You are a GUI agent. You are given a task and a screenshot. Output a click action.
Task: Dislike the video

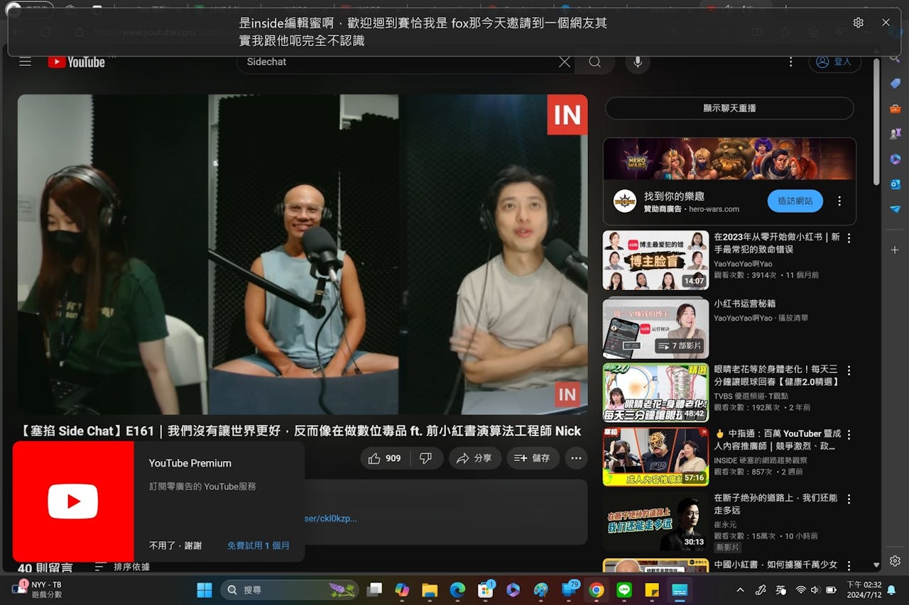426,458
